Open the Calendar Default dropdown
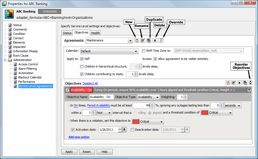The height and width of the screenshot is (159, 258). 109,51
